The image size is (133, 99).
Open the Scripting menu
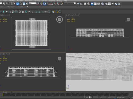60,1
